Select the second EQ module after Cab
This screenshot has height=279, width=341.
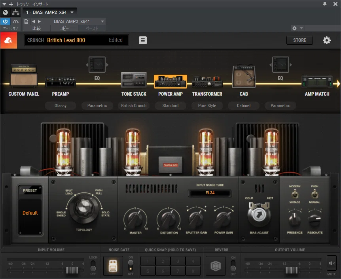[280, 65]
